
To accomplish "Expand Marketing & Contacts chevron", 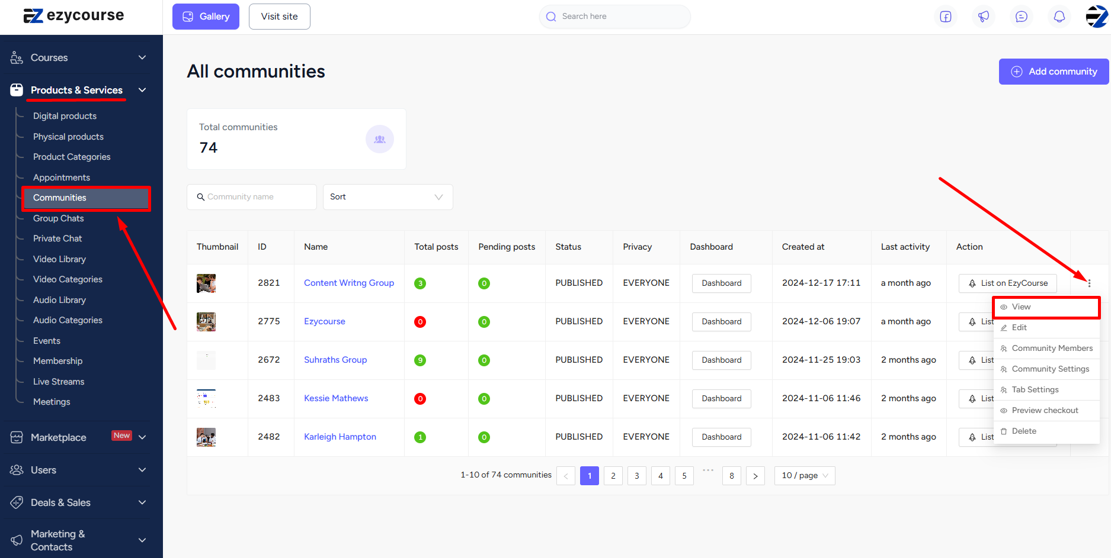I will [x=142, y=540].
